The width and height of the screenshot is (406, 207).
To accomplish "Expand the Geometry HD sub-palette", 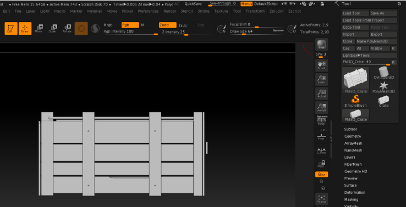I will tap(355, 171).
